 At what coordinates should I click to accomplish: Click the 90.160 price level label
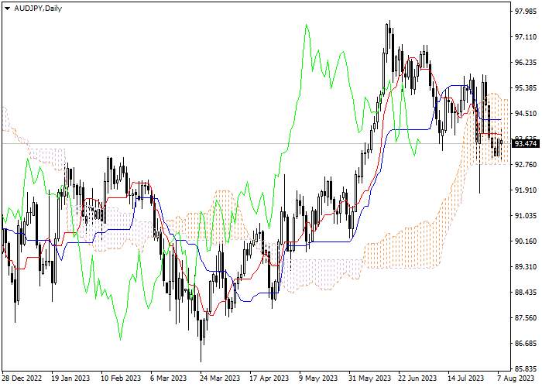point(526,241)
